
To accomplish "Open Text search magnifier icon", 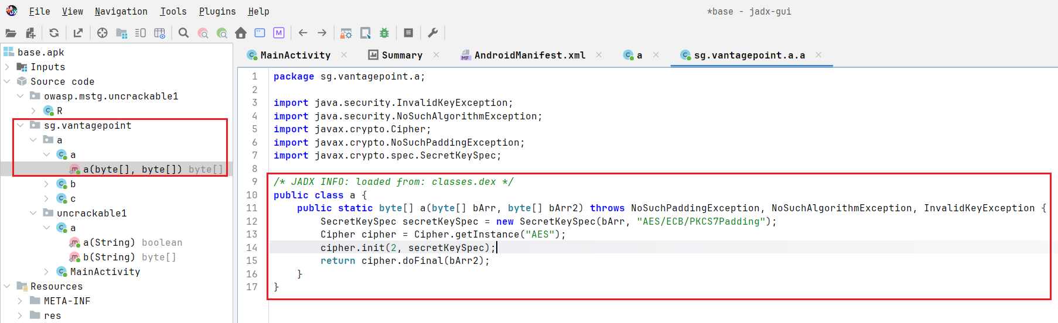I will [183, 33].
